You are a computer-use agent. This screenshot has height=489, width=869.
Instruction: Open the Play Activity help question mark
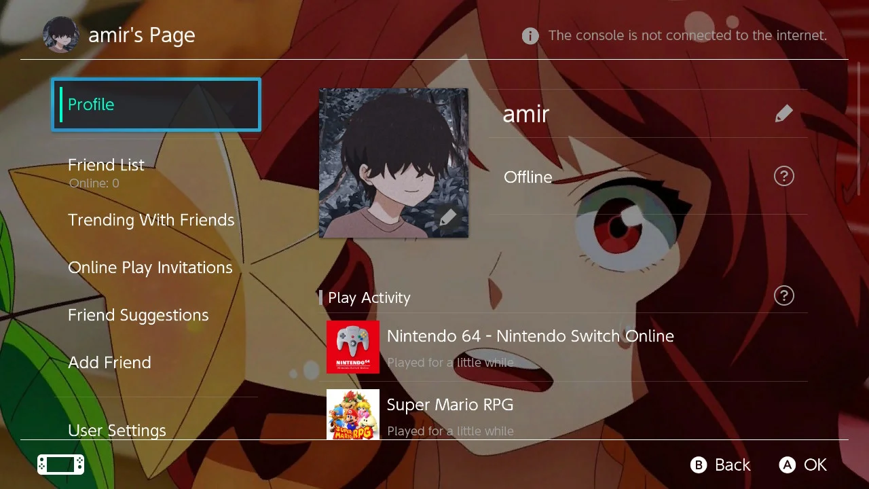783,296
